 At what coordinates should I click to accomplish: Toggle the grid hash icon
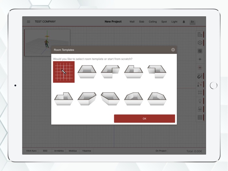click(200, 93)
